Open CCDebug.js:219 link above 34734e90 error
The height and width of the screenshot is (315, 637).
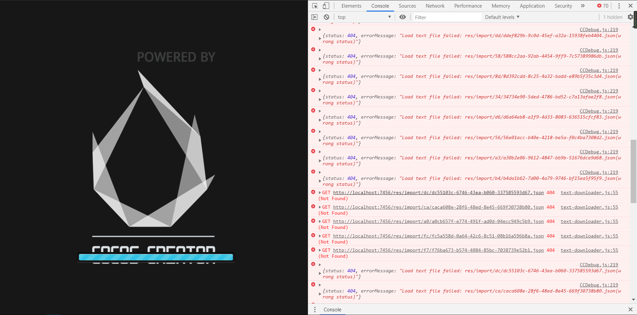coord(599,91)
